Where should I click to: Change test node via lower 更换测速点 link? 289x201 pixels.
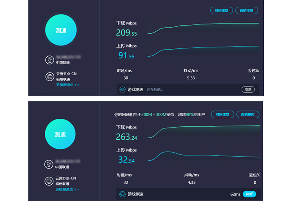[x=67, y=189]
